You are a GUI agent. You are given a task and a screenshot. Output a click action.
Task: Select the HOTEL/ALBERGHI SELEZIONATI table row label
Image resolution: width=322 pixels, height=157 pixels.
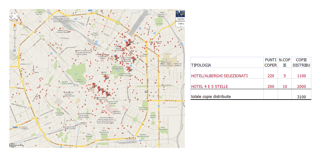tap(219, 76)
